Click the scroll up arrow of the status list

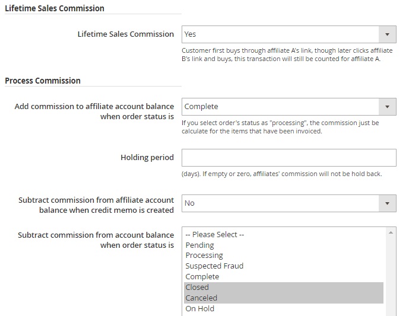pyautogui.click(x=391, y=232)
